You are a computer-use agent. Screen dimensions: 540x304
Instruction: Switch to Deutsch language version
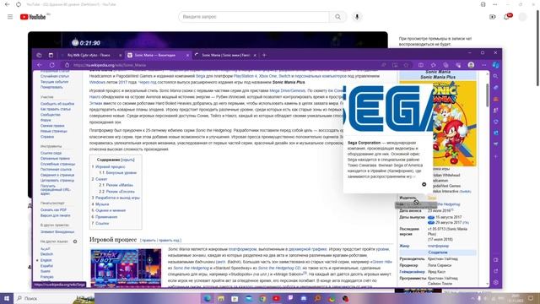coord(47,254)
